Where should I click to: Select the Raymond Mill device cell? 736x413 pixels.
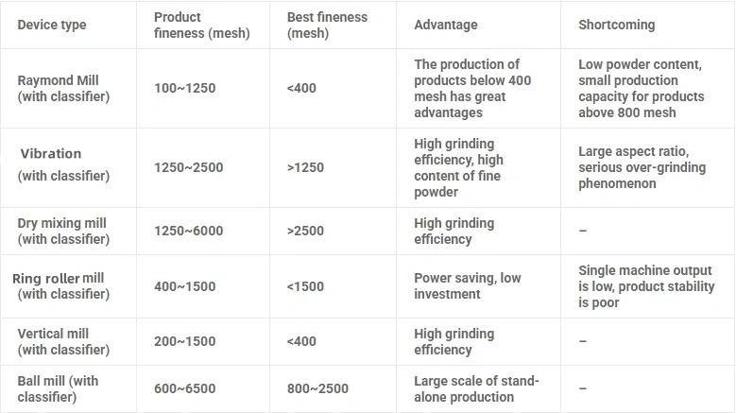[x=63, y=89]
